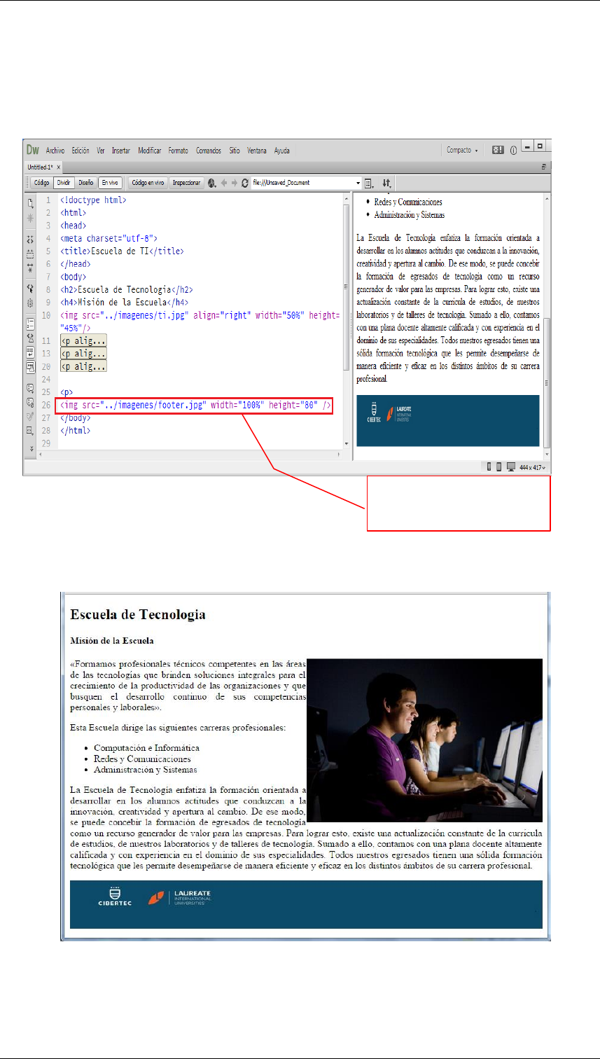The width and height of the screenshot is (600, 1059).
Task: Select mobile size preview icon
Action: pyautogui.click(x=489, y=467)
